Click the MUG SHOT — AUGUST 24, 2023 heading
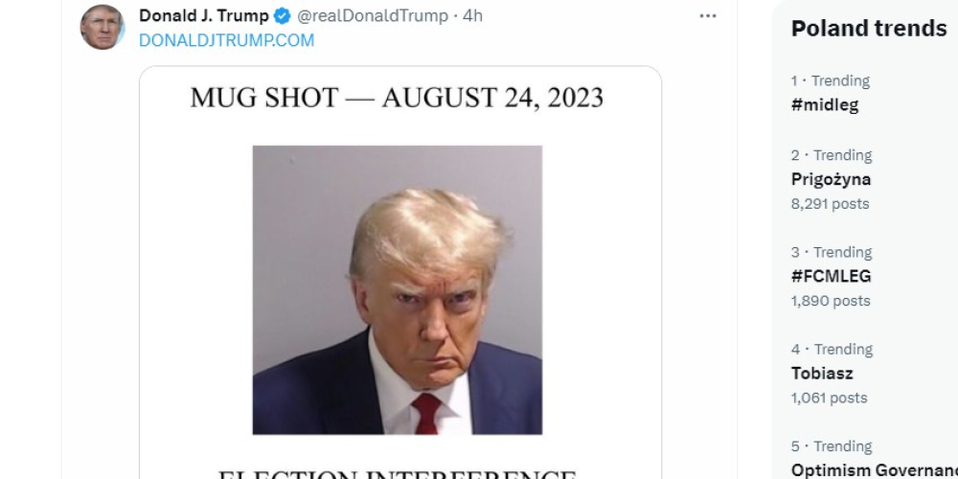958x479 pixels. (x=397, y=98)
